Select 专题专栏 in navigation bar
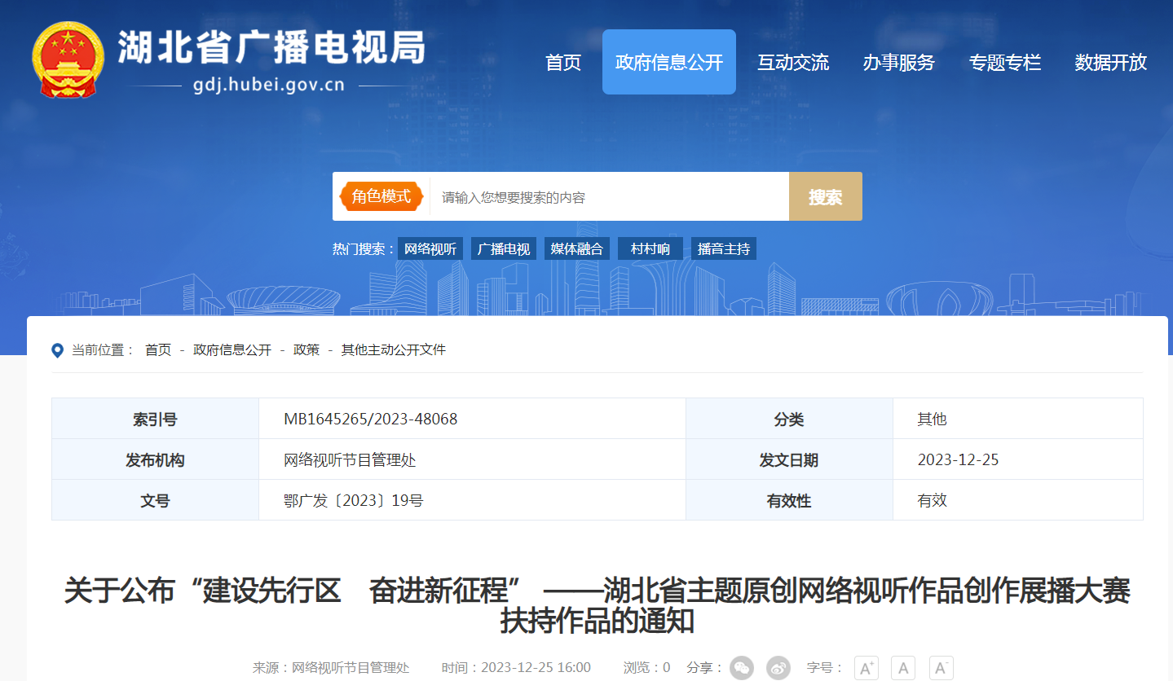1173x681 pixels. point(1004,63)
